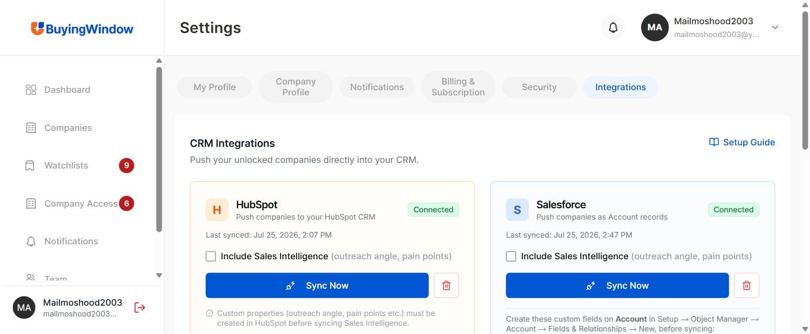The height and width of the screenshot is (334, 810).
Task: Click the Watchlists bookmark icon
Action: (x=30, y=165)
